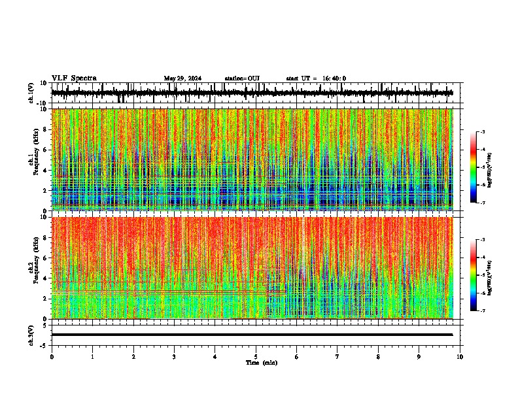Select the "start UT = 16:40:0" text
518x400 pixels.
point(316,78)
